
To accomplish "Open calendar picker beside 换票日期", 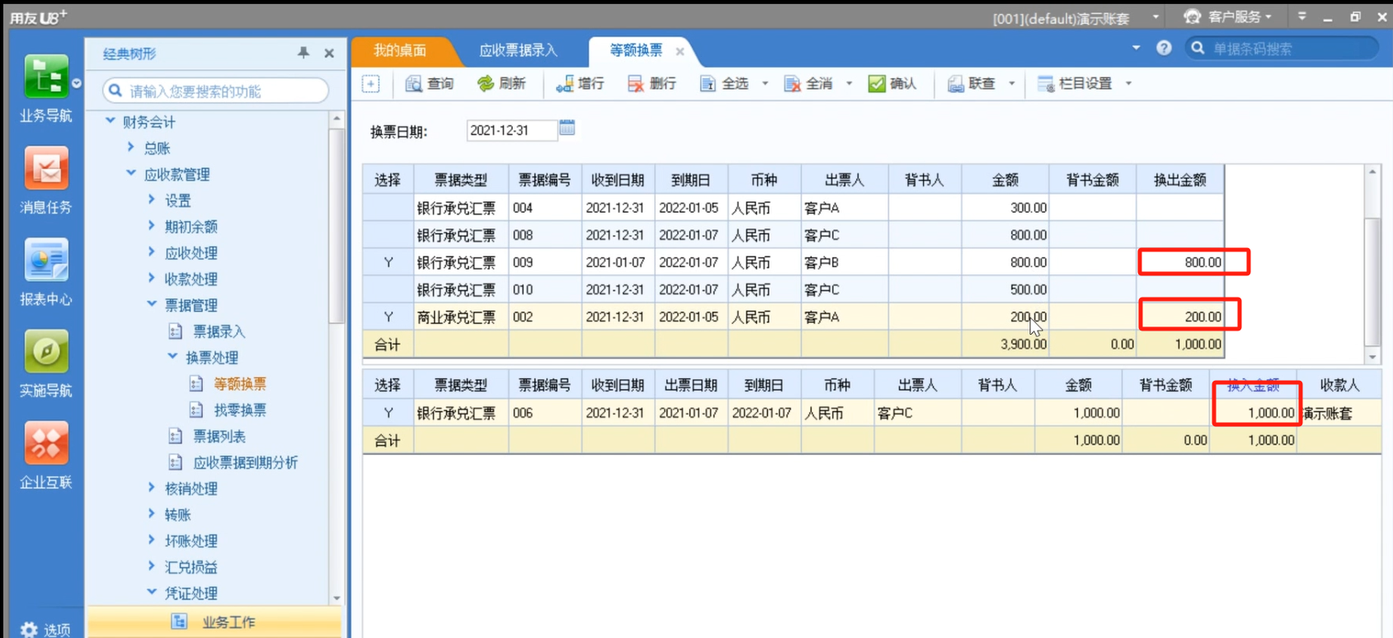I will (x=567, y=128).
